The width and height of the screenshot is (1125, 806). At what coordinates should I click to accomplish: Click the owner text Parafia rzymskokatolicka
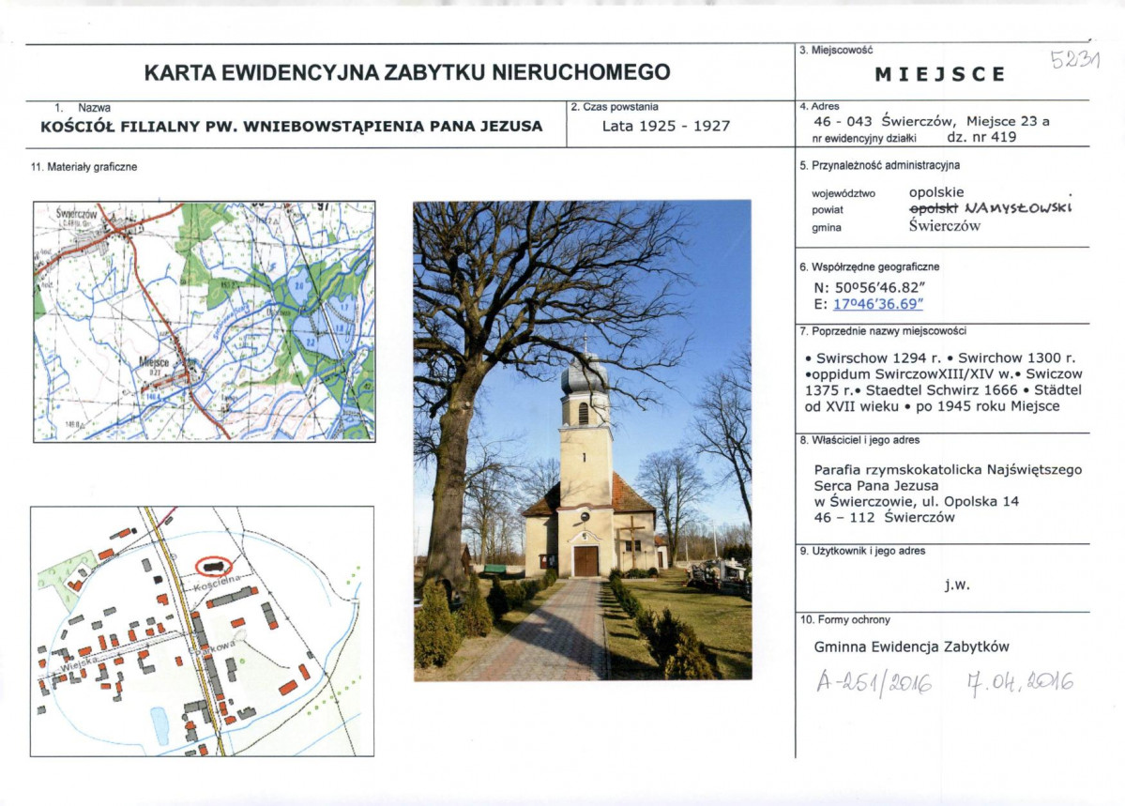click(898, 470)
